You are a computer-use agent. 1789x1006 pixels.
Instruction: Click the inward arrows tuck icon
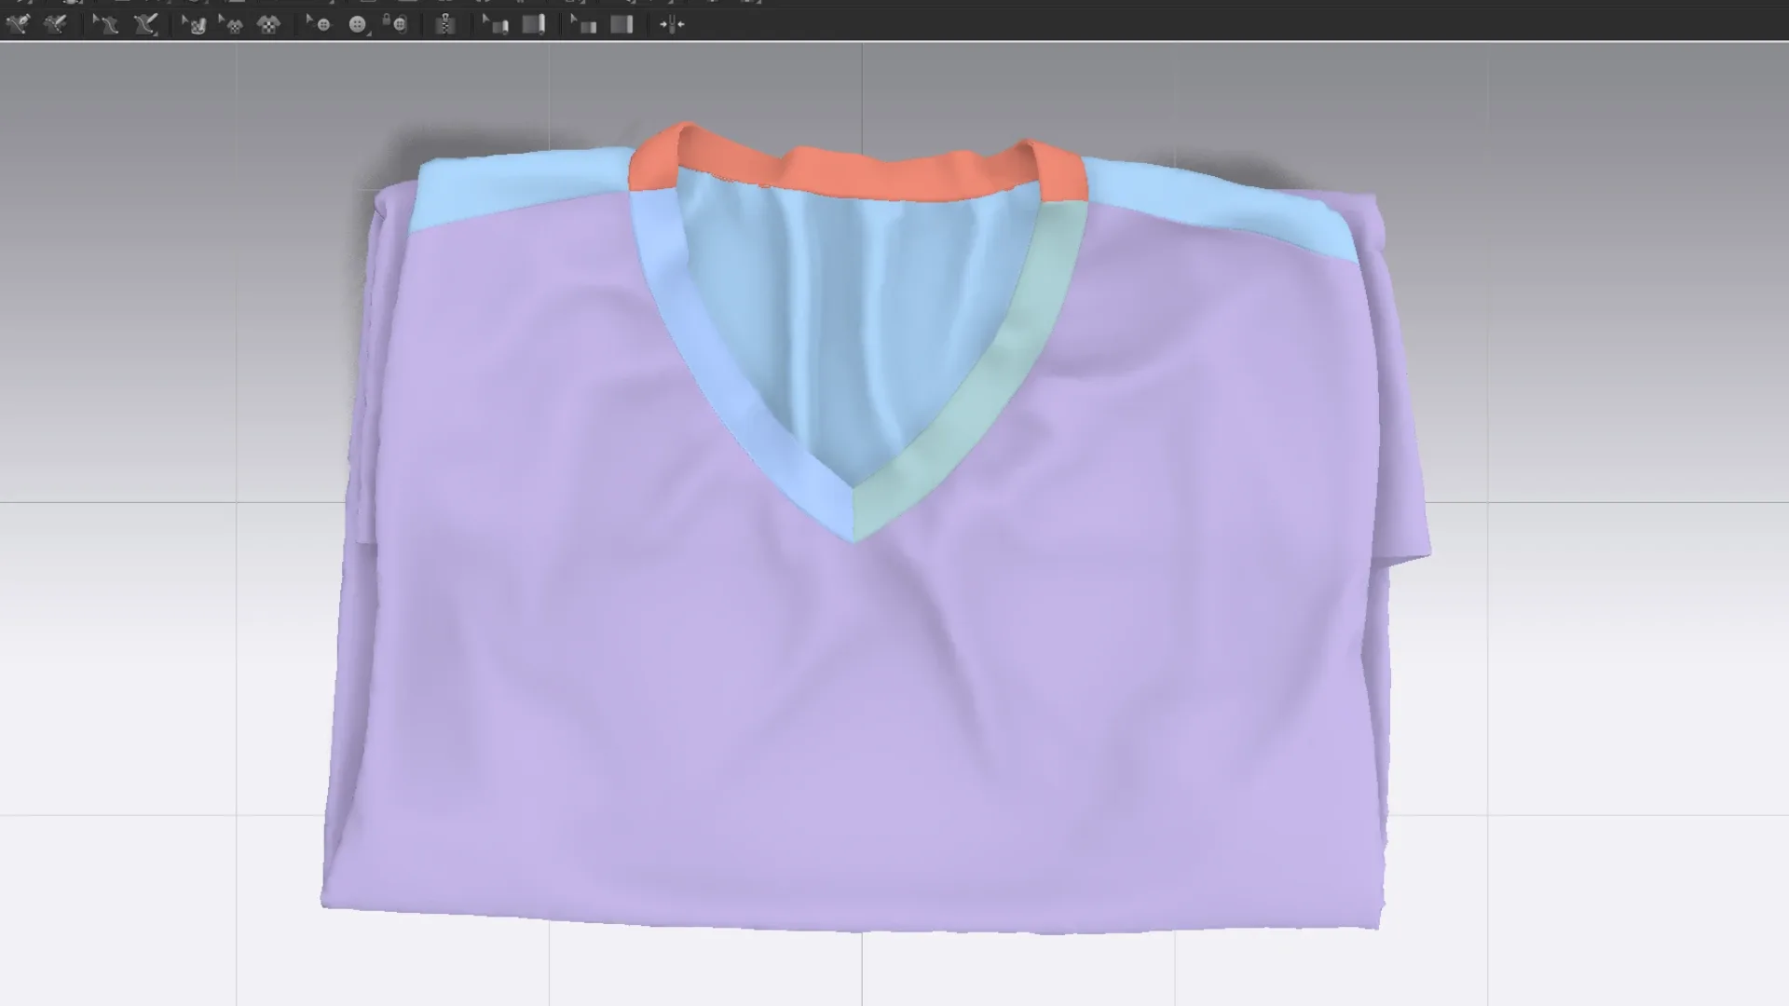[x=671, y=24]
